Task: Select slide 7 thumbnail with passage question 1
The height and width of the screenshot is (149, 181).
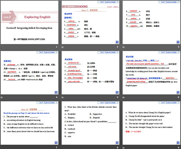Action: (x=29, y=123)
